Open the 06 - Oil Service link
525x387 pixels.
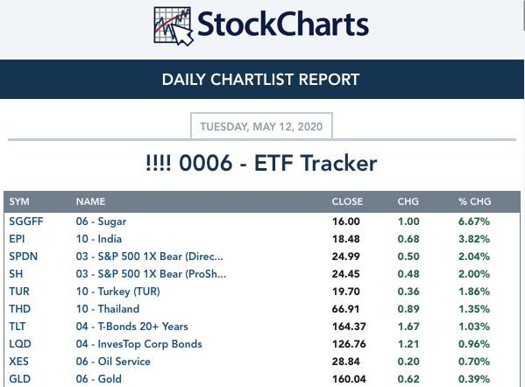(113, 362)
